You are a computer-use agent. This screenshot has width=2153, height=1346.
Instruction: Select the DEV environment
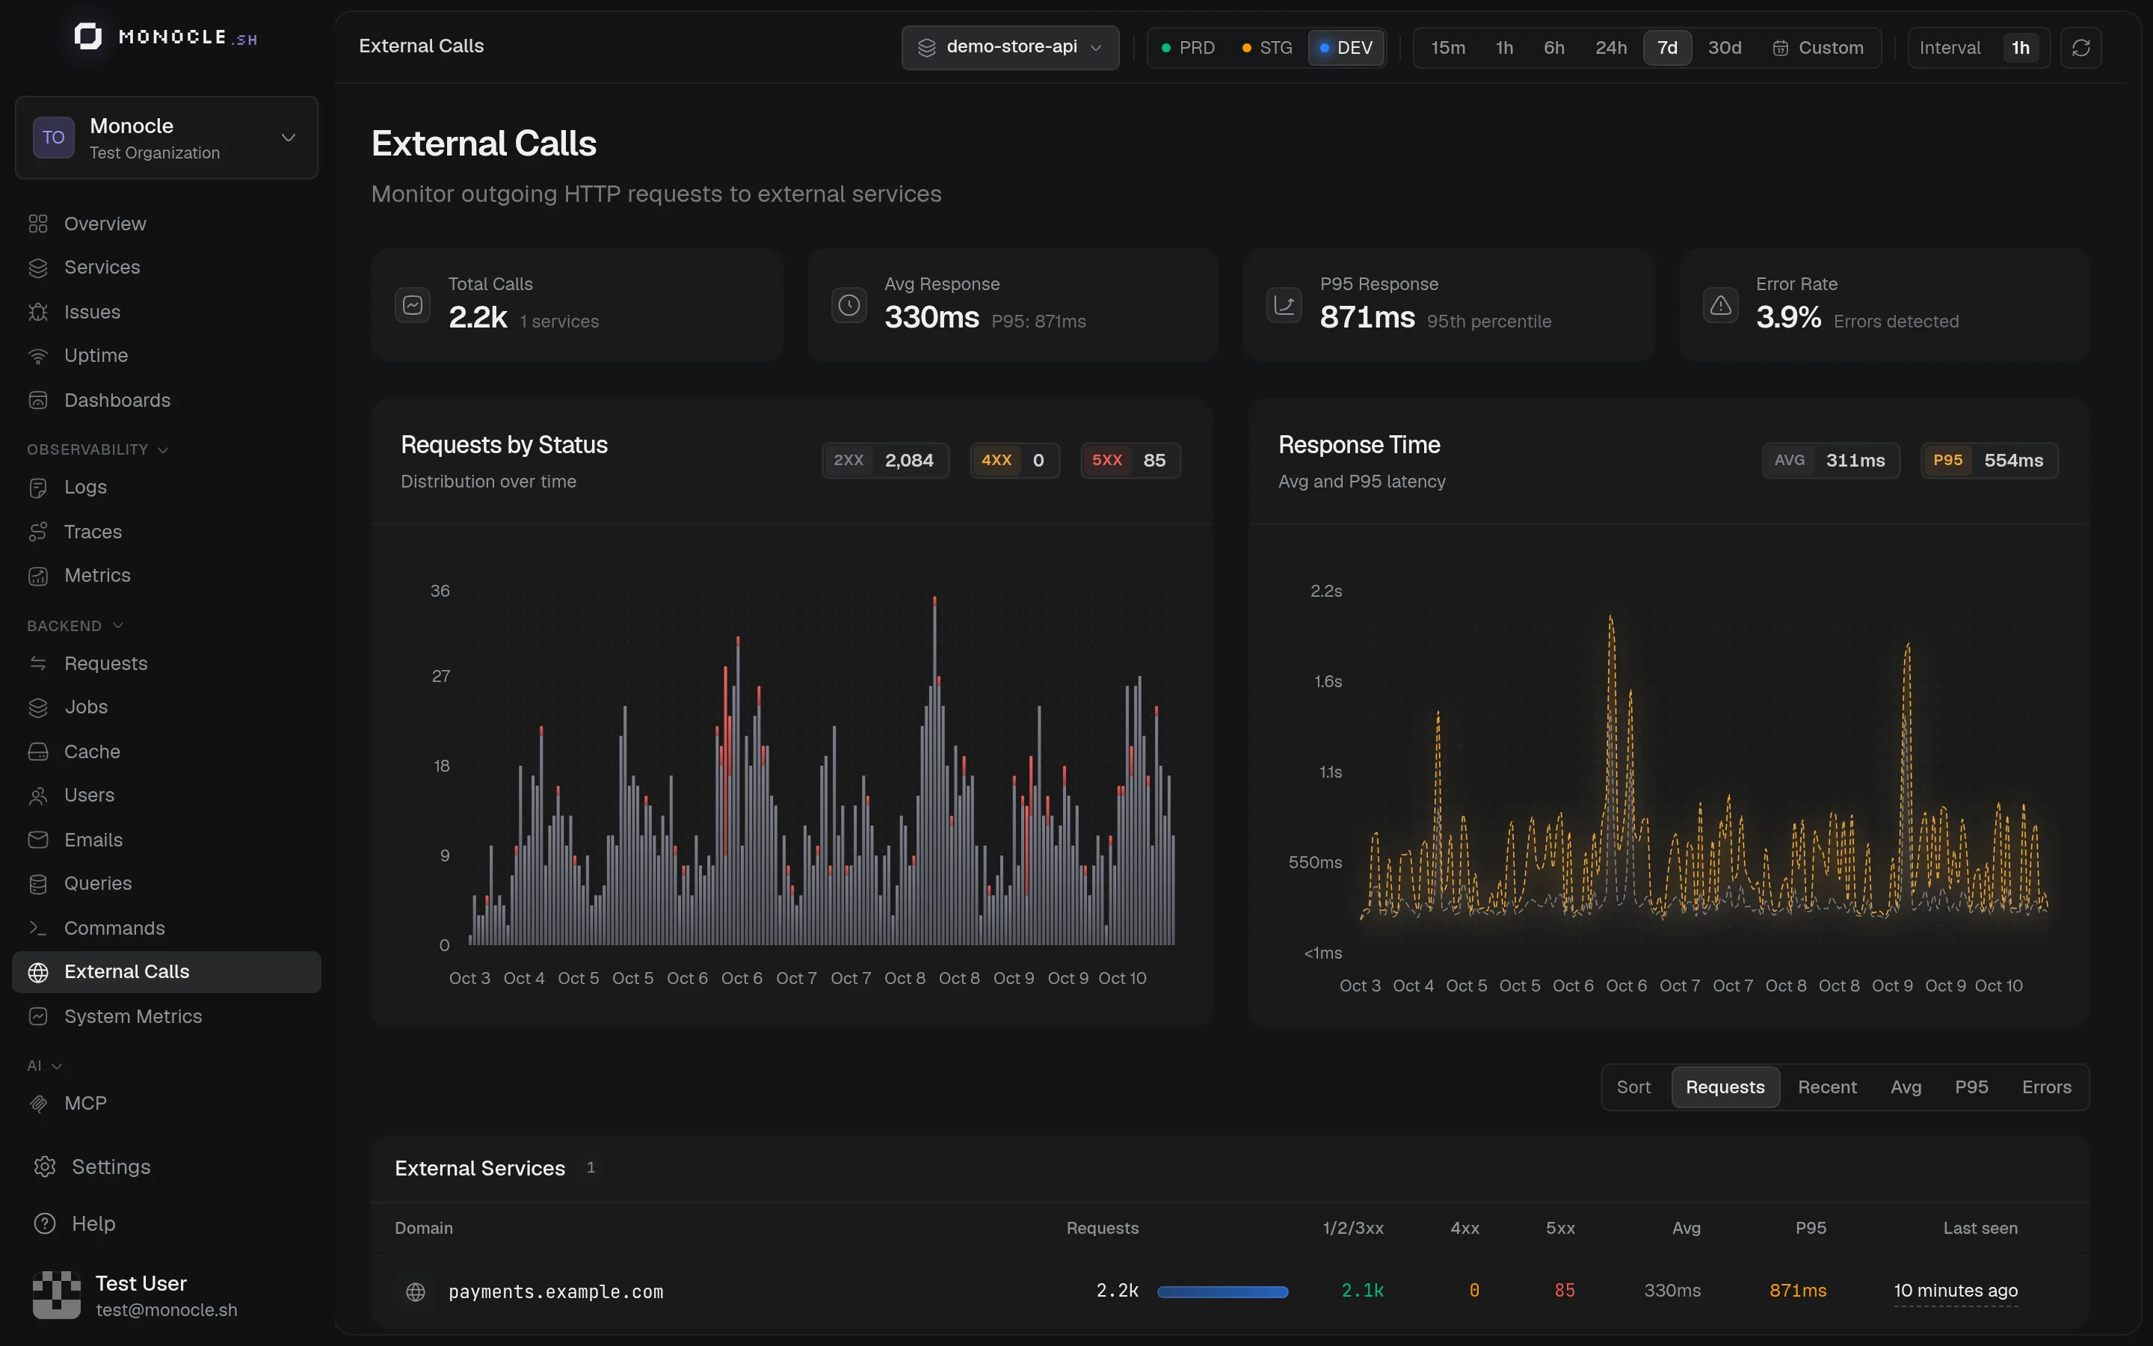coord(1345,47)
